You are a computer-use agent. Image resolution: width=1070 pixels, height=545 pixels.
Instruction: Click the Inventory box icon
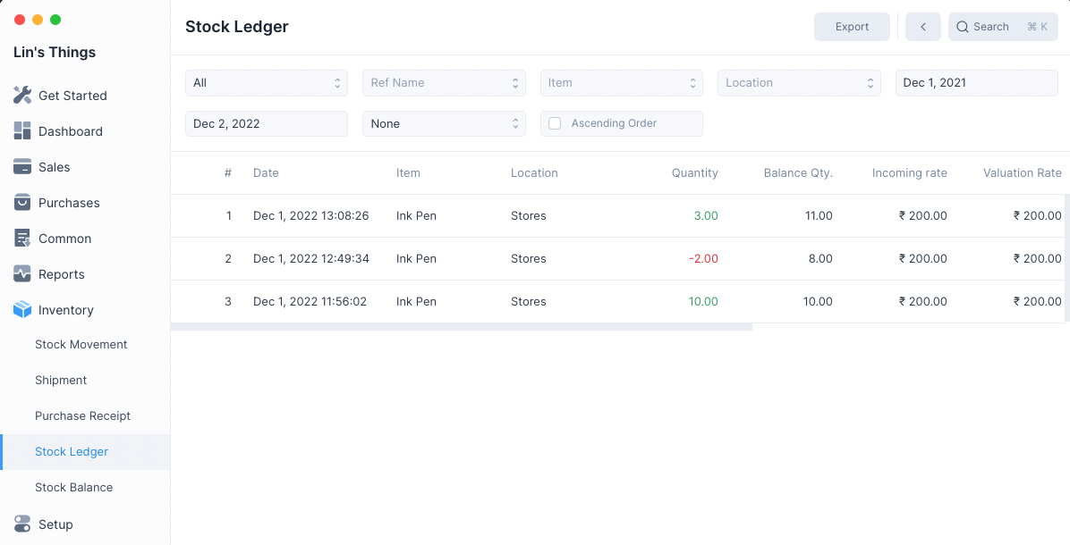point(22,310)
